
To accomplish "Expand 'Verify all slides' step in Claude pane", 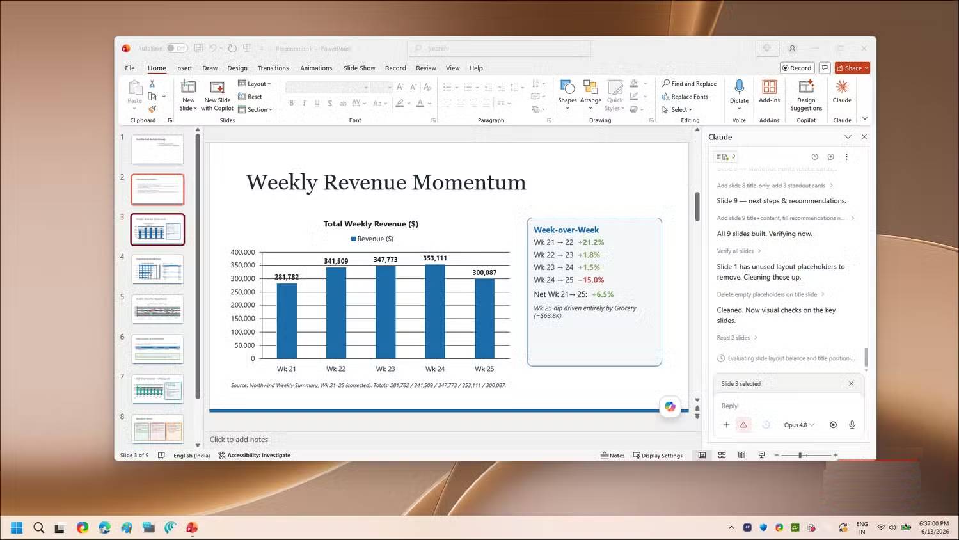I will (x=739, y=251).
